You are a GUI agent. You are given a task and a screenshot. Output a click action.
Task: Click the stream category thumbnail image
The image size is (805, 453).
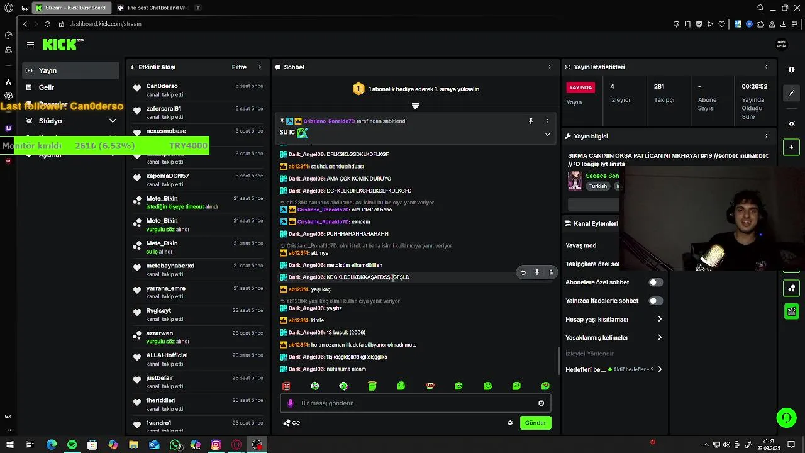575,180
